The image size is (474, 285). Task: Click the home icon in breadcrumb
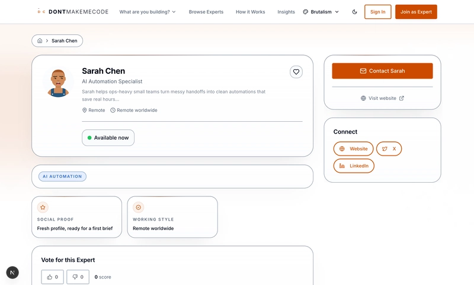[x=40, y=41]
